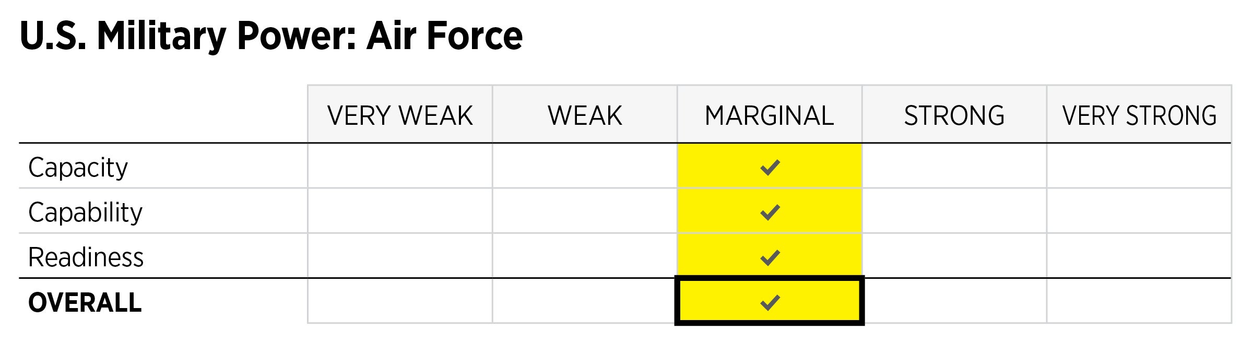Click the checkmark in the OVERALL row
The height and width of the screenshot is (342, 1253).
[770, 302]
